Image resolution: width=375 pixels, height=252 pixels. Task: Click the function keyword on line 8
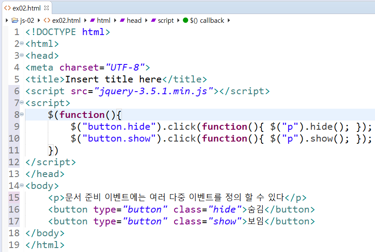(x=82, y=115)
